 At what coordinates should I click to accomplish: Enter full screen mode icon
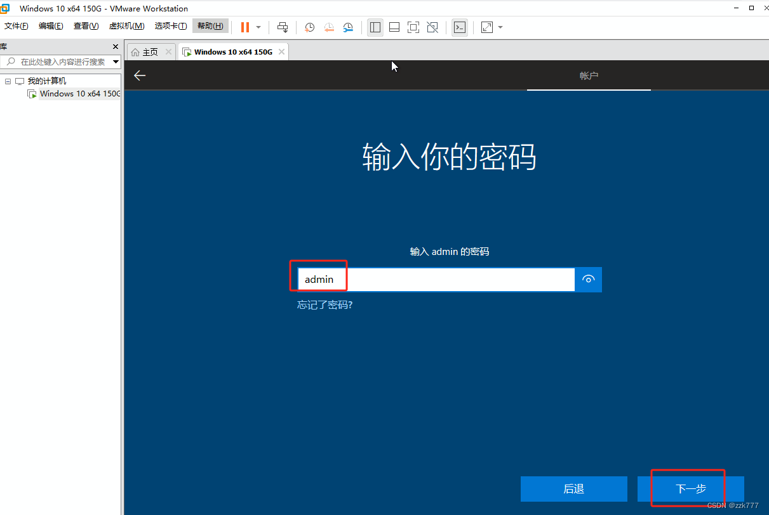(413, 27)
